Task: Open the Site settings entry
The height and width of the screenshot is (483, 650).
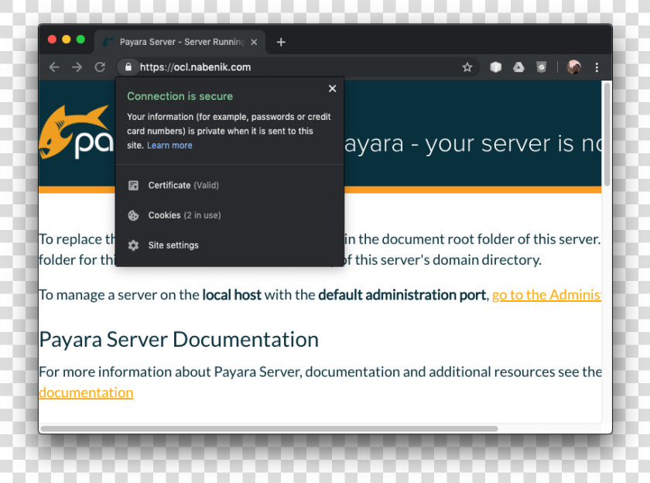Action: click(x=230, y=245)
